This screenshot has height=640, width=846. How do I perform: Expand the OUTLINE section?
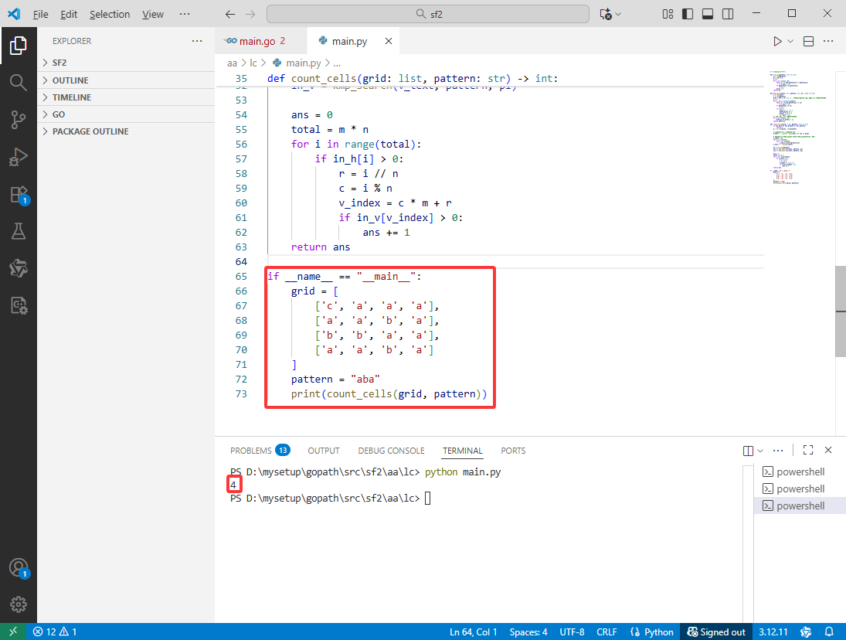pyautogui.click(x=126, y=80)
